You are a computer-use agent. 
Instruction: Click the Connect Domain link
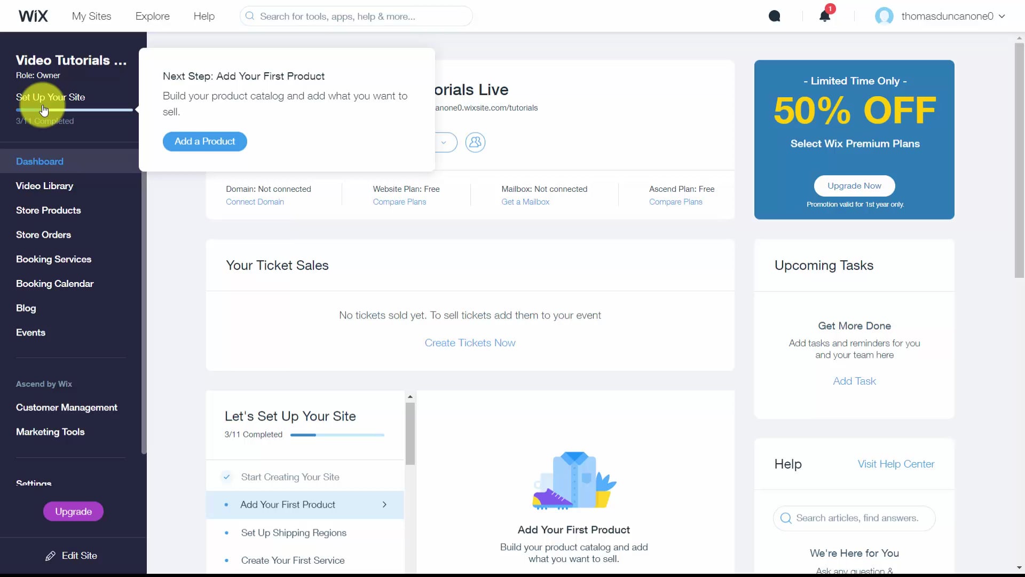(x=255, y=202)
